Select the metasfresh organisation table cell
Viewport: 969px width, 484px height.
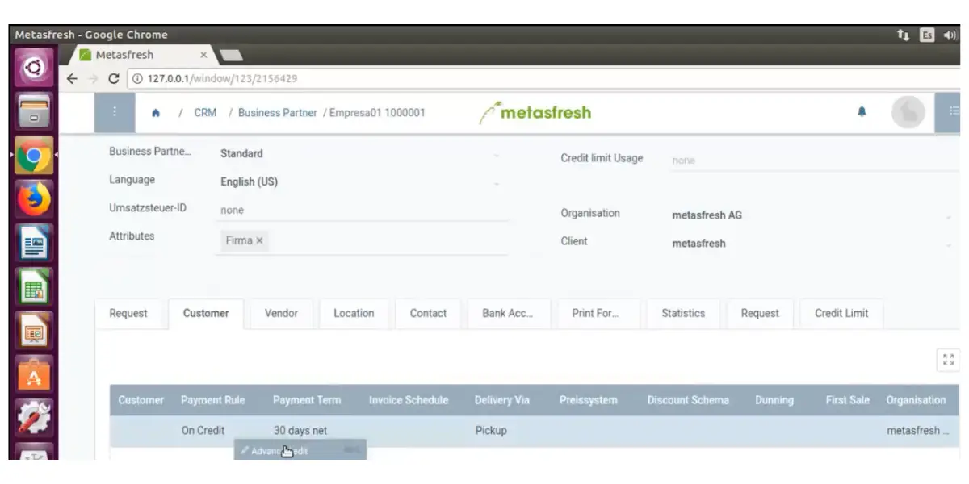[919, 431]
